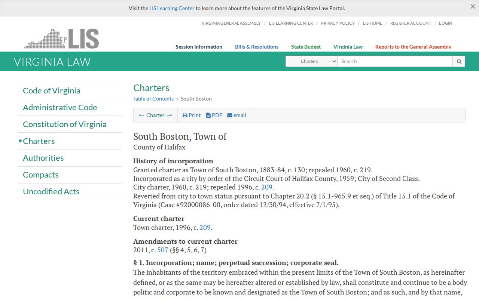Follow the LIS Learning Center banner link
The width and height of the screenshot is (479, 299).
[172, 8]
